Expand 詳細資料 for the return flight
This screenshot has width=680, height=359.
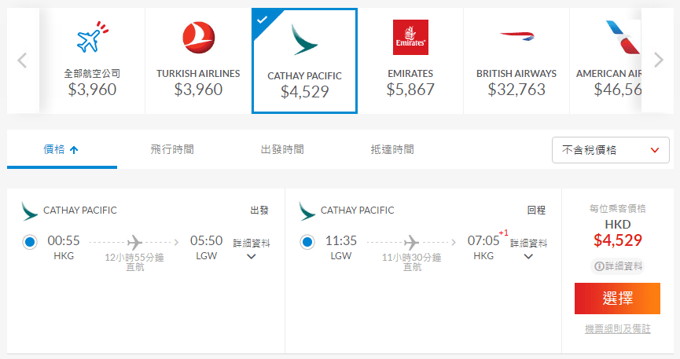[528, 249]
